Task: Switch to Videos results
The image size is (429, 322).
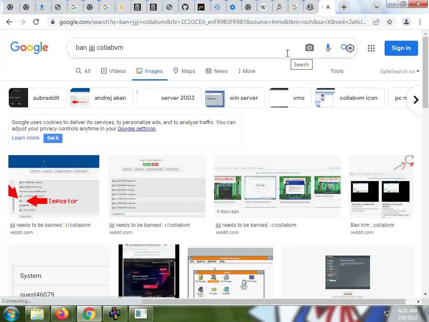Action: (x=114, y=71)
